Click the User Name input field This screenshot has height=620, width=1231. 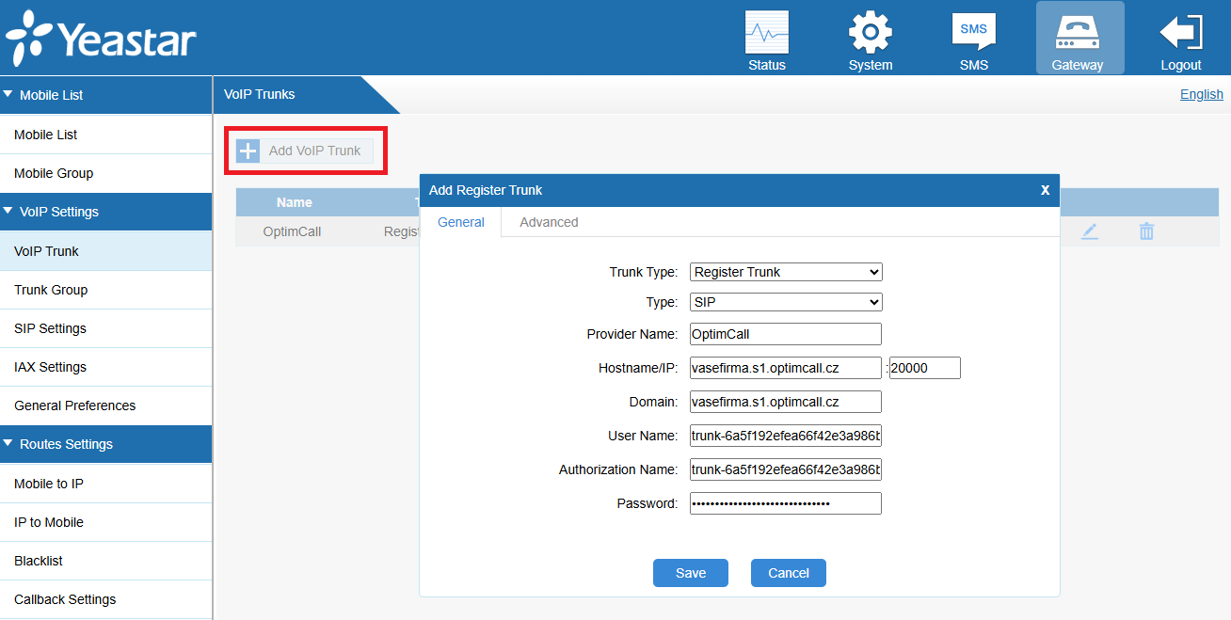pyautogui.click(x=786, y=436)
